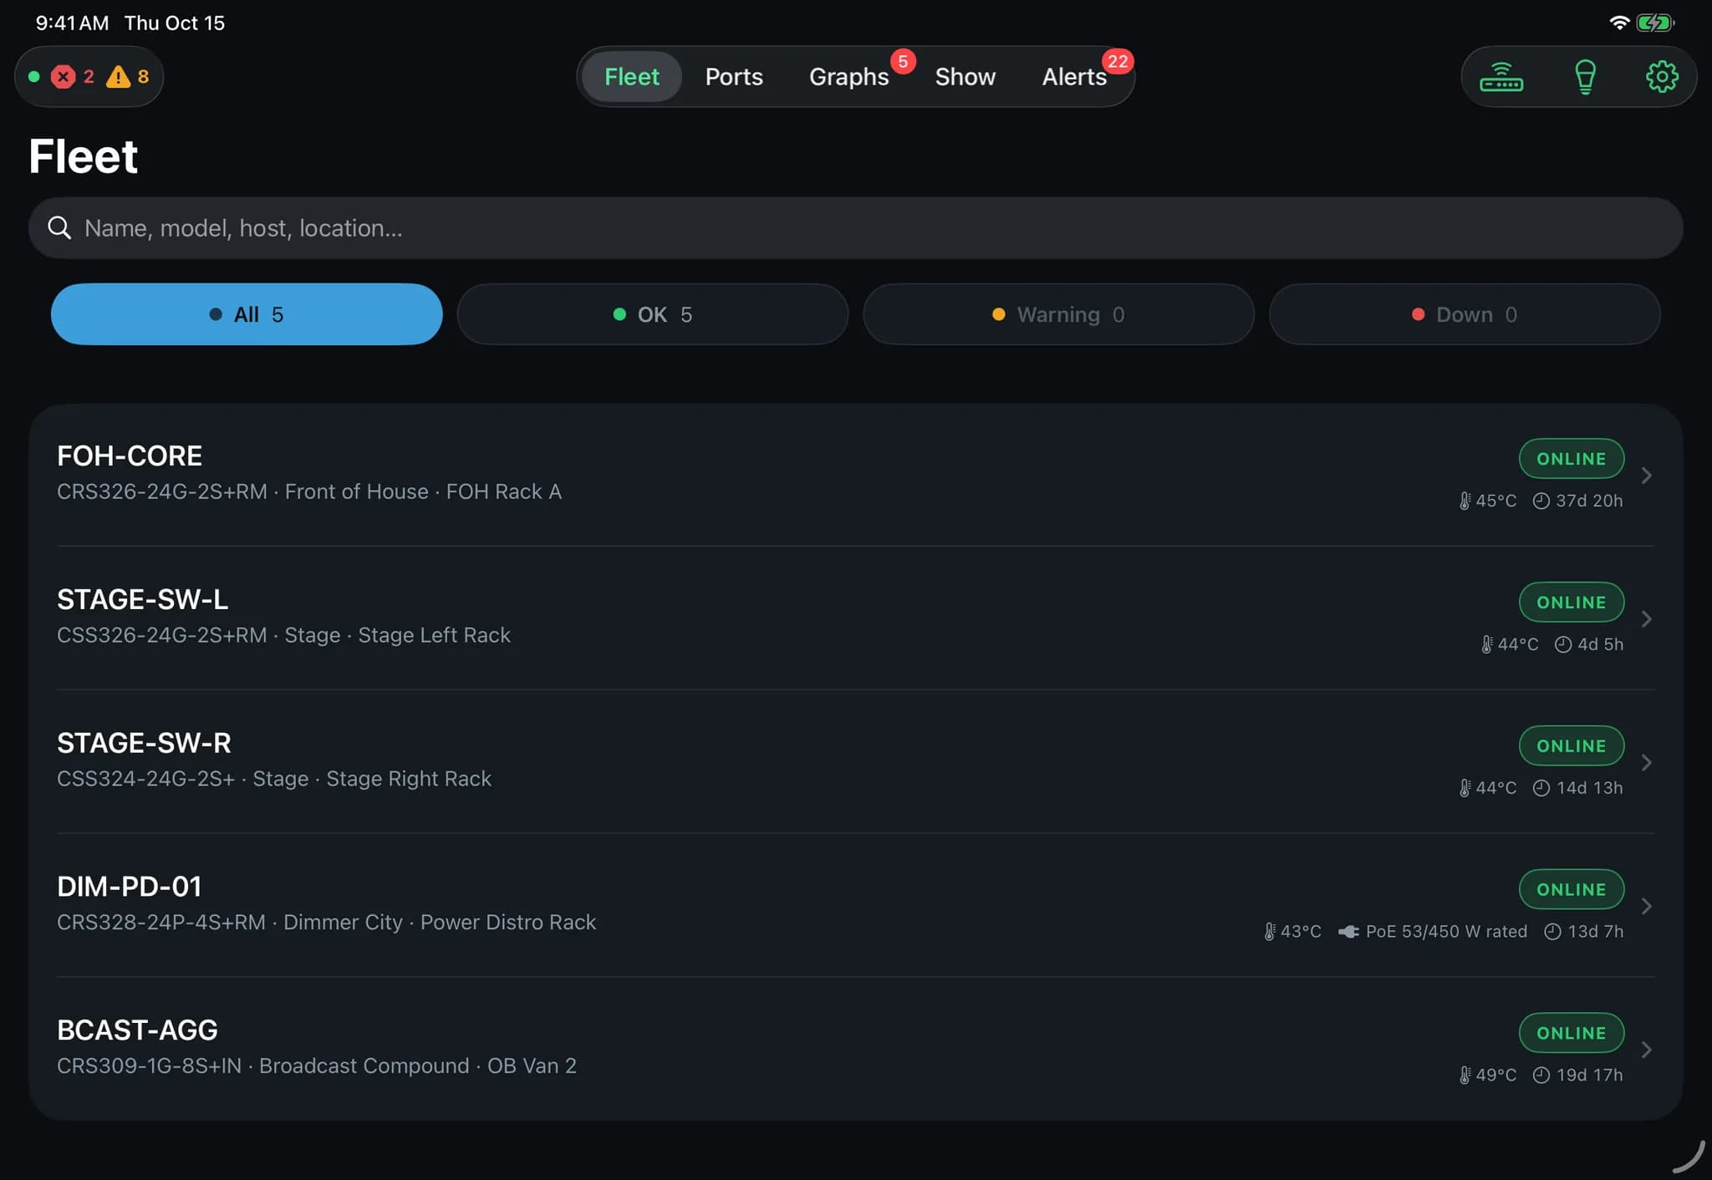Click the search magnifier icon

[59, 227]
